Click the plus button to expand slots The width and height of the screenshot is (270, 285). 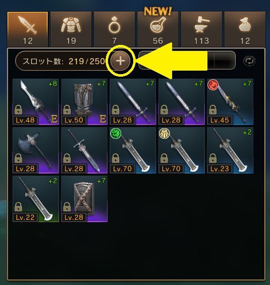[120, 61]
